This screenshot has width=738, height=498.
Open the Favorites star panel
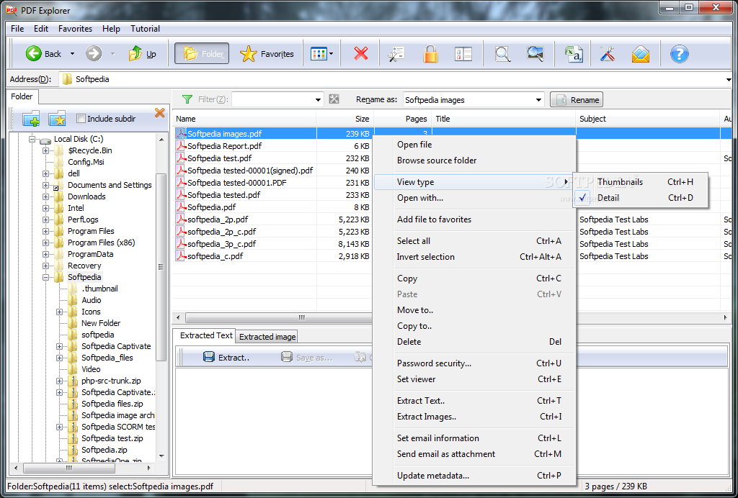pyautogui.click(x=267, y=53)
